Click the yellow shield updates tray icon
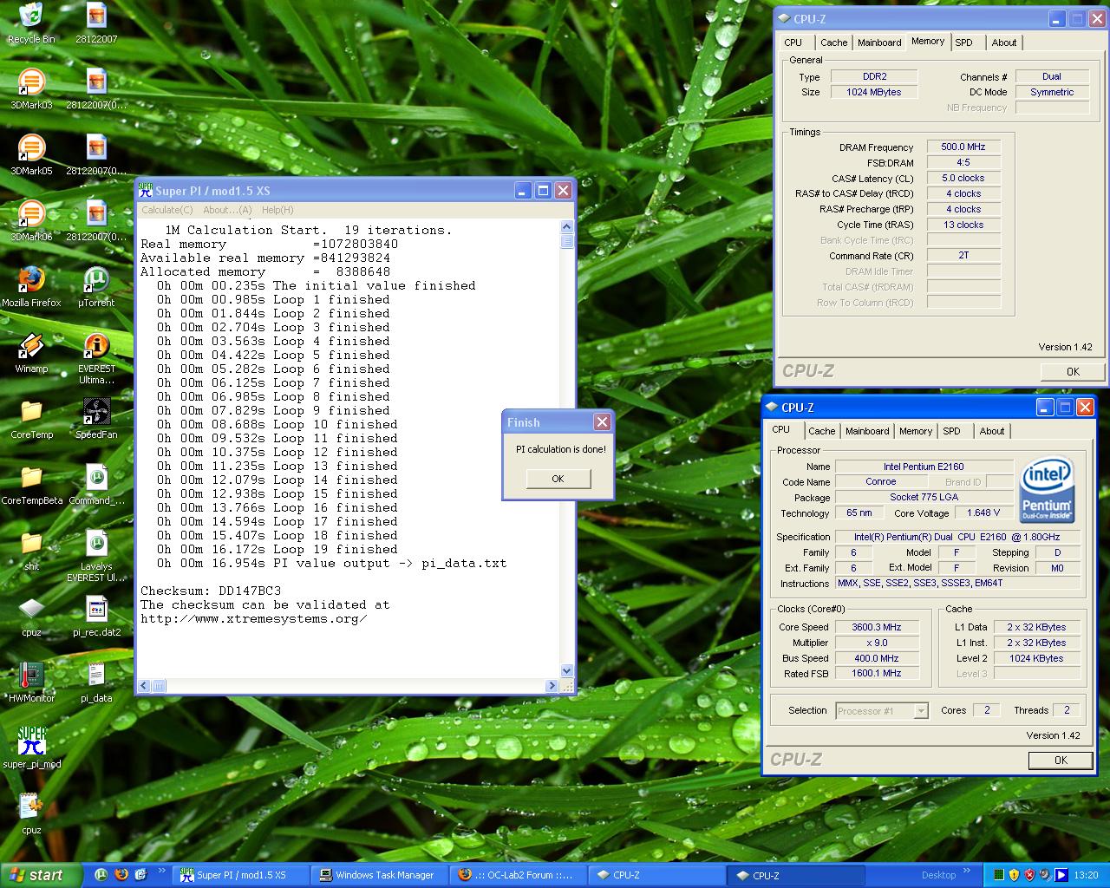This screenshot has height=888, width=1110. pyautogui.click(x=1014, y=875)
